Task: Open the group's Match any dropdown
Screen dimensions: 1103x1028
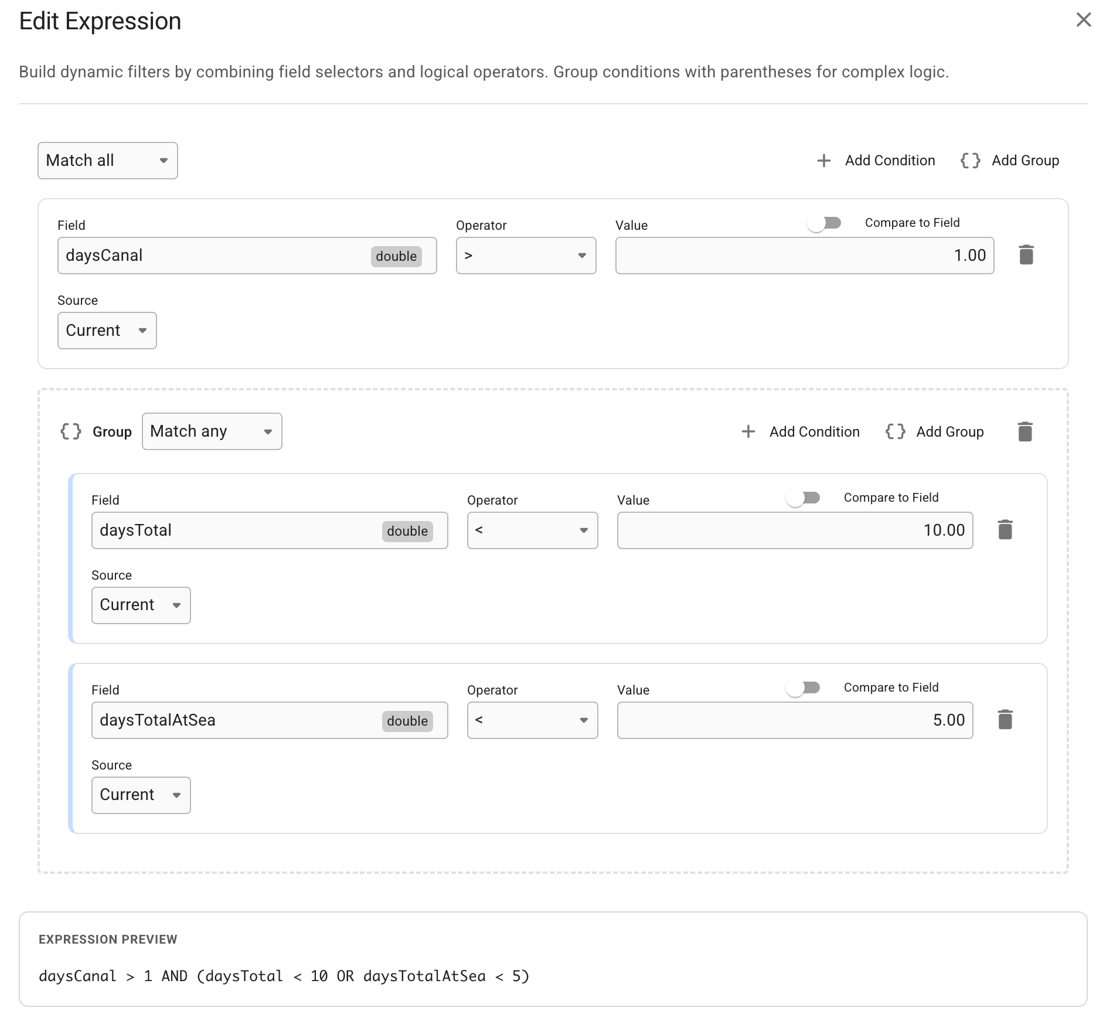Action: pos(212,432)
